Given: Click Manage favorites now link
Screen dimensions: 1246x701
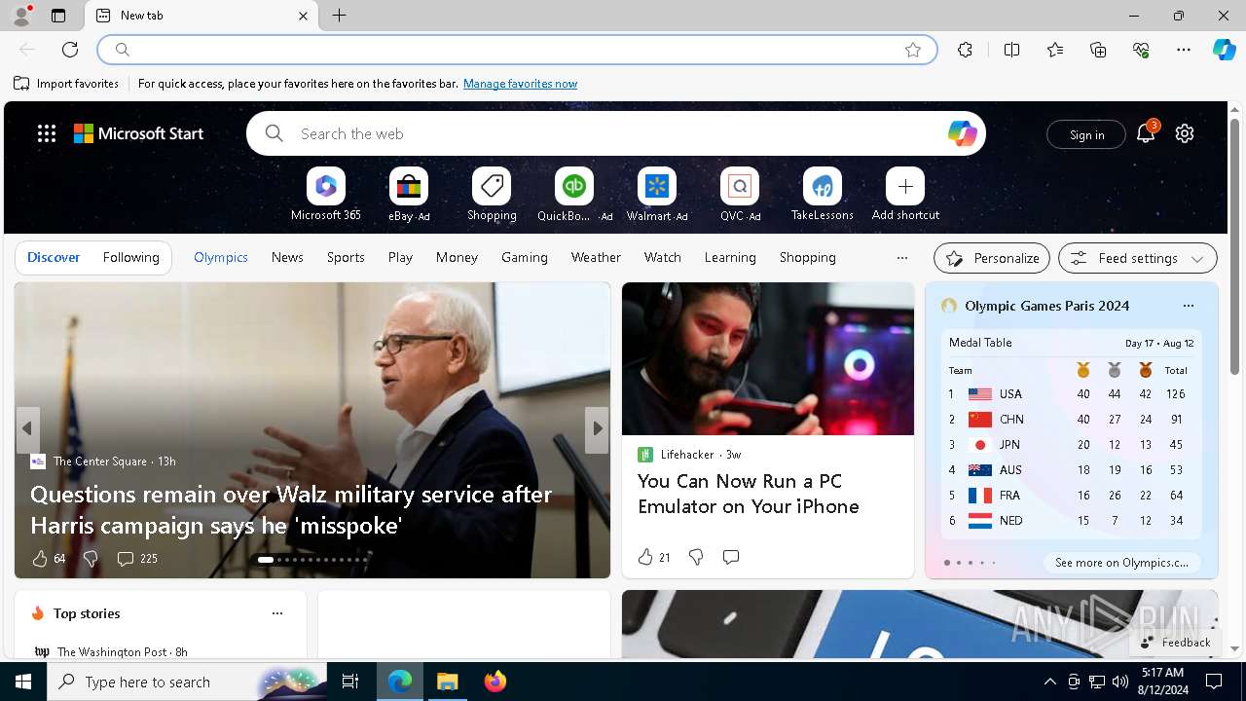Looking at the screenshot, I should (x=520, y=84).
